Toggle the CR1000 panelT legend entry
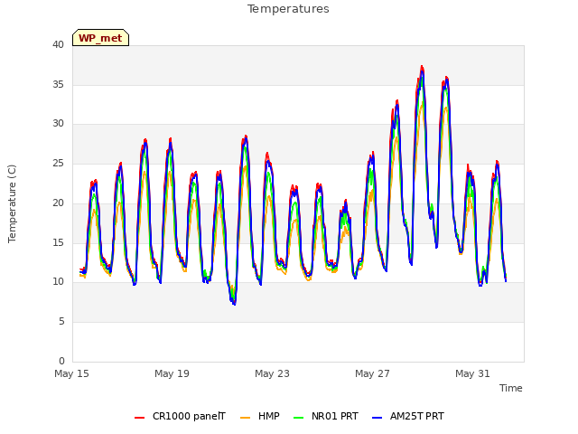 tap(180, 416)
